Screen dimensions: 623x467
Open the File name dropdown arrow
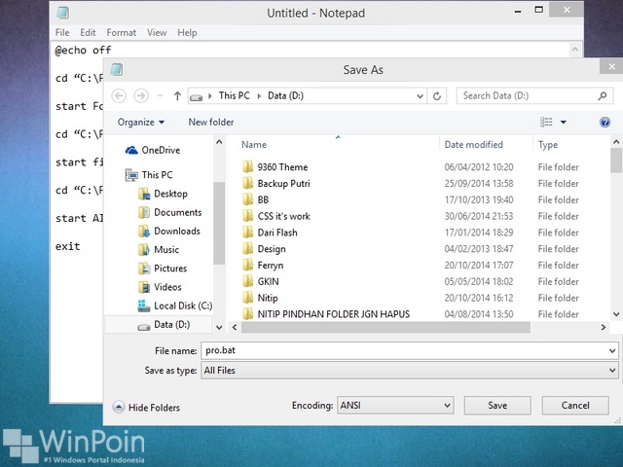[x=612, y=350]
